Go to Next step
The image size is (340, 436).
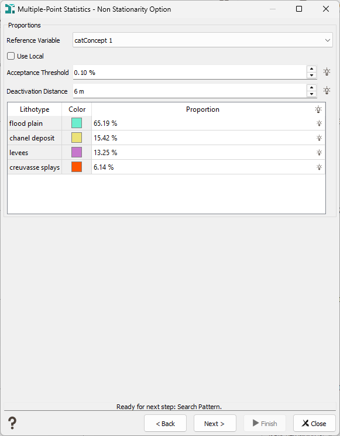(215, 424)
